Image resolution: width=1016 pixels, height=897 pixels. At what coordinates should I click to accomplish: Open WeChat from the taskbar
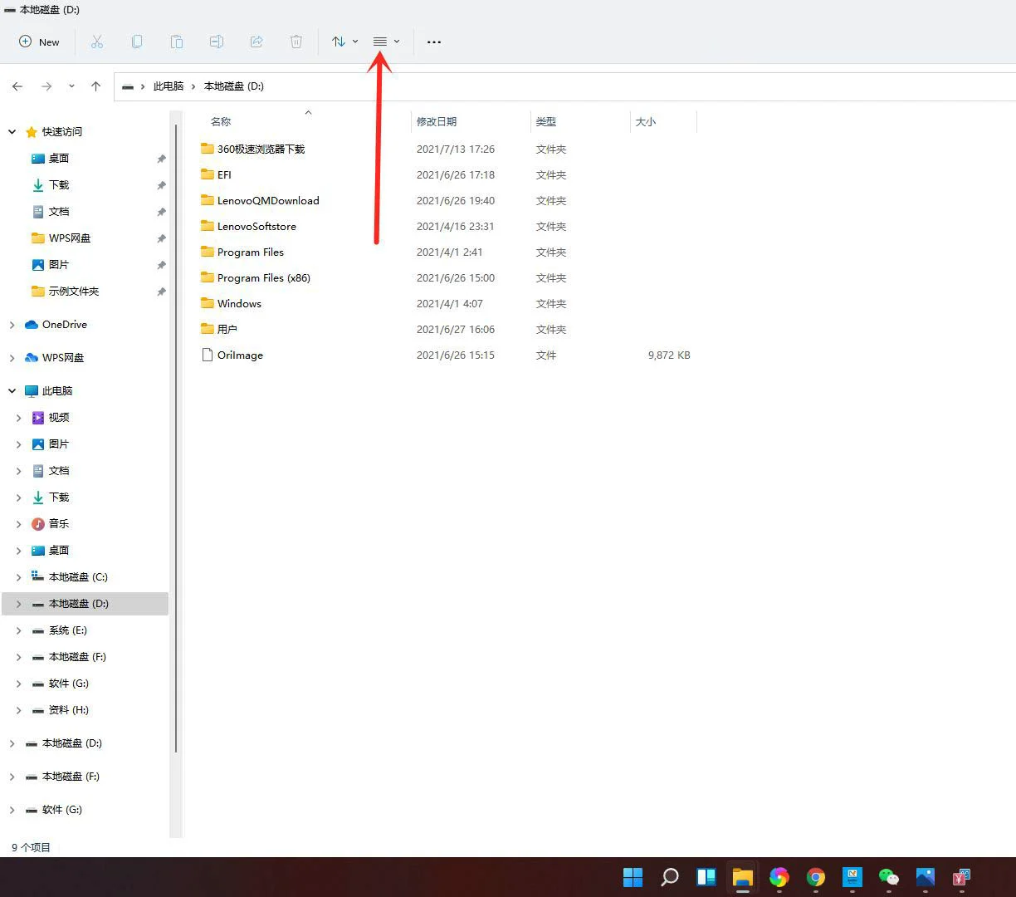(889, 877)
